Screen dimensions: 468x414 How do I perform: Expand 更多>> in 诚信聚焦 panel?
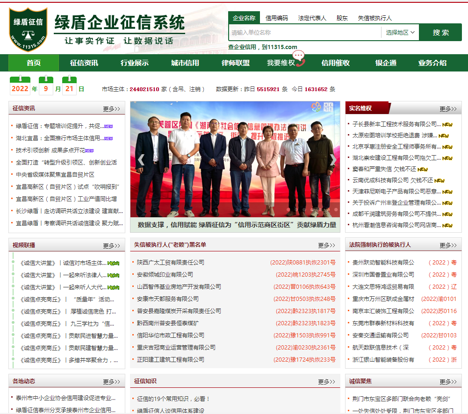448,382
